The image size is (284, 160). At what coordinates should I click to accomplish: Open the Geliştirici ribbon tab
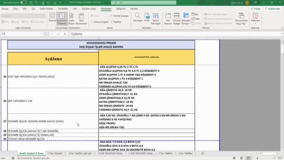pos(121,9)
